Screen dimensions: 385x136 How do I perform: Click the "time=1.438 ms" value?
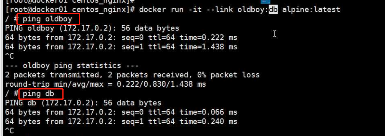tap(208, 47)
